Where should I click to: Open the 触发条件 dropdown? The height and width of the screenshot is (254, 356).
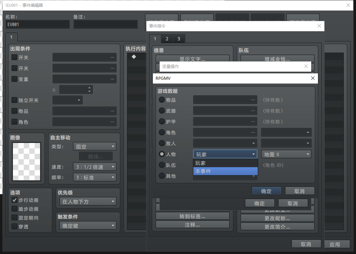88,225
